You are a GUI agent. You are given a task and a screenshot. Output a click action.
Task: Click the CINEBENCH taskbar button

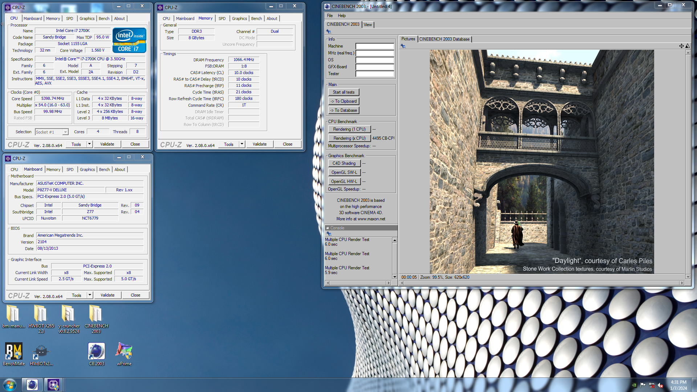[32, 385]
